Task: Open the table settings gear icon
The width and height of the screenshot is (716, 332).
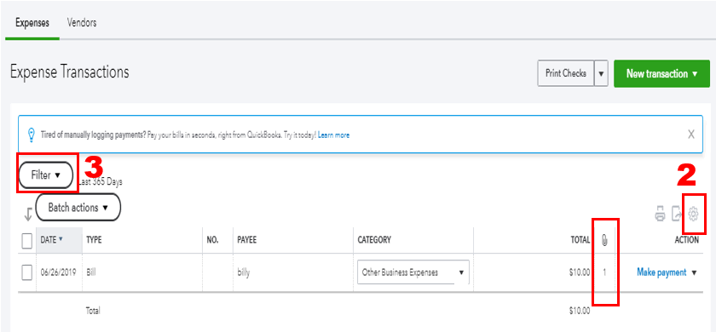Action: coord(693,213)
